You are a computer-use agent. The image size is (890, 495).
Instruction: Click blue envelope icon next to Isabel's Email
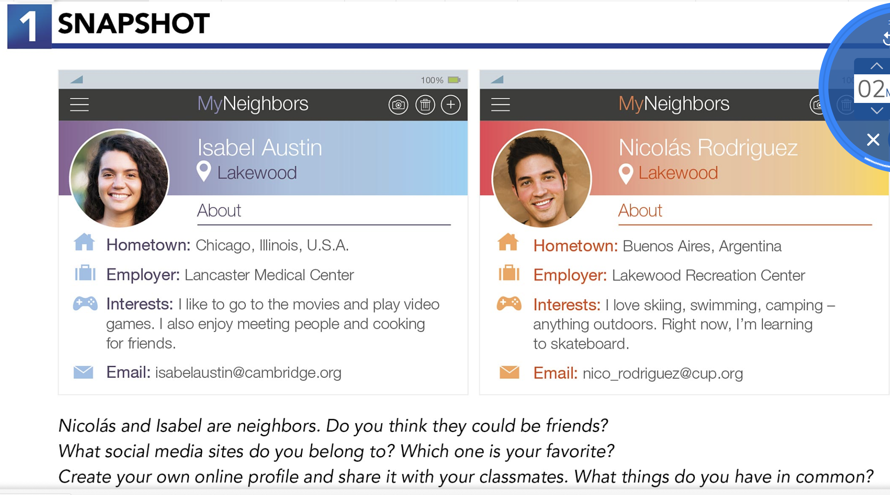point(83,372)
